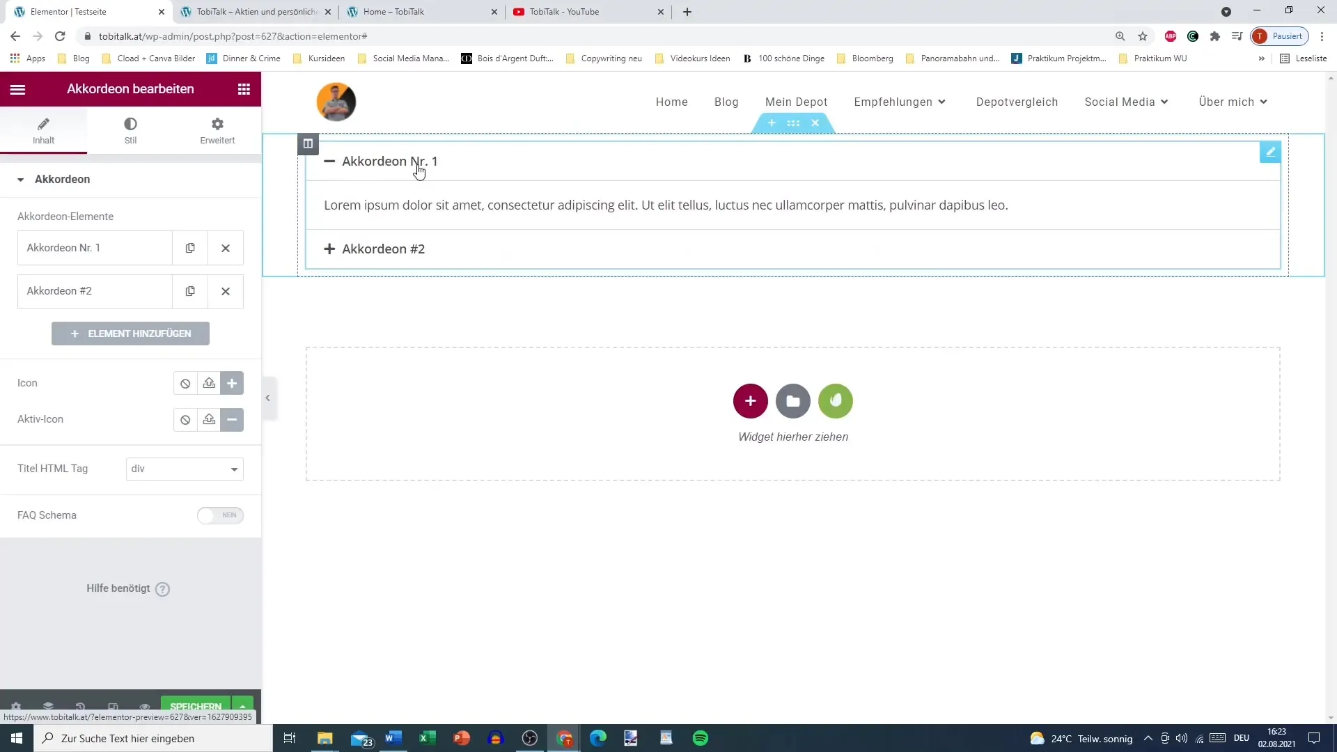Click the taskbar search box

coord(153,738)
